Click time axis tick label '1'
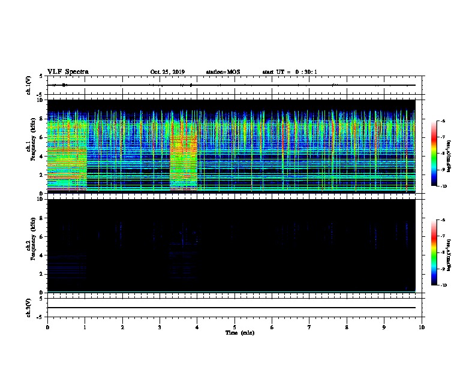The image size is (475, 367). (x=85, y=327)
